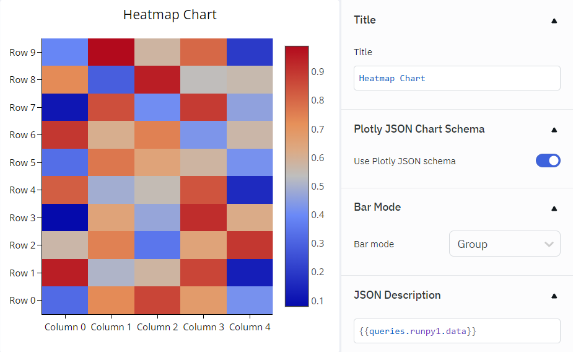The height and width of the screenshot is (352, 573).
Task: Click the Column 2 axis label
Action: 157,327
